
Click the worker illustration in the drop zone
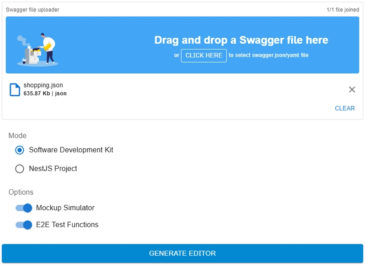[x=38, y=49]
